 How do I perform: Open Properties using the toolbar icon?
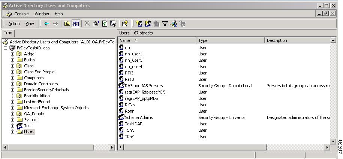click(x=96, y=24)
